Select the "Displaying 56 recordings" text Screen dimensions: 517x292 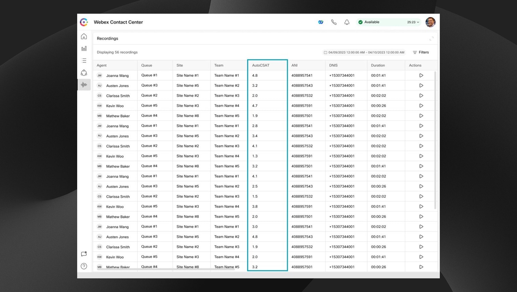point(117,53)
